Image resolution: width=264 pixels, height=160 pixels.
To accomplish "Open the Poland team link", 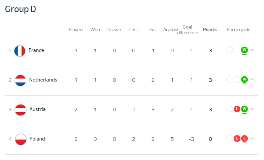I will click(37, 139).
